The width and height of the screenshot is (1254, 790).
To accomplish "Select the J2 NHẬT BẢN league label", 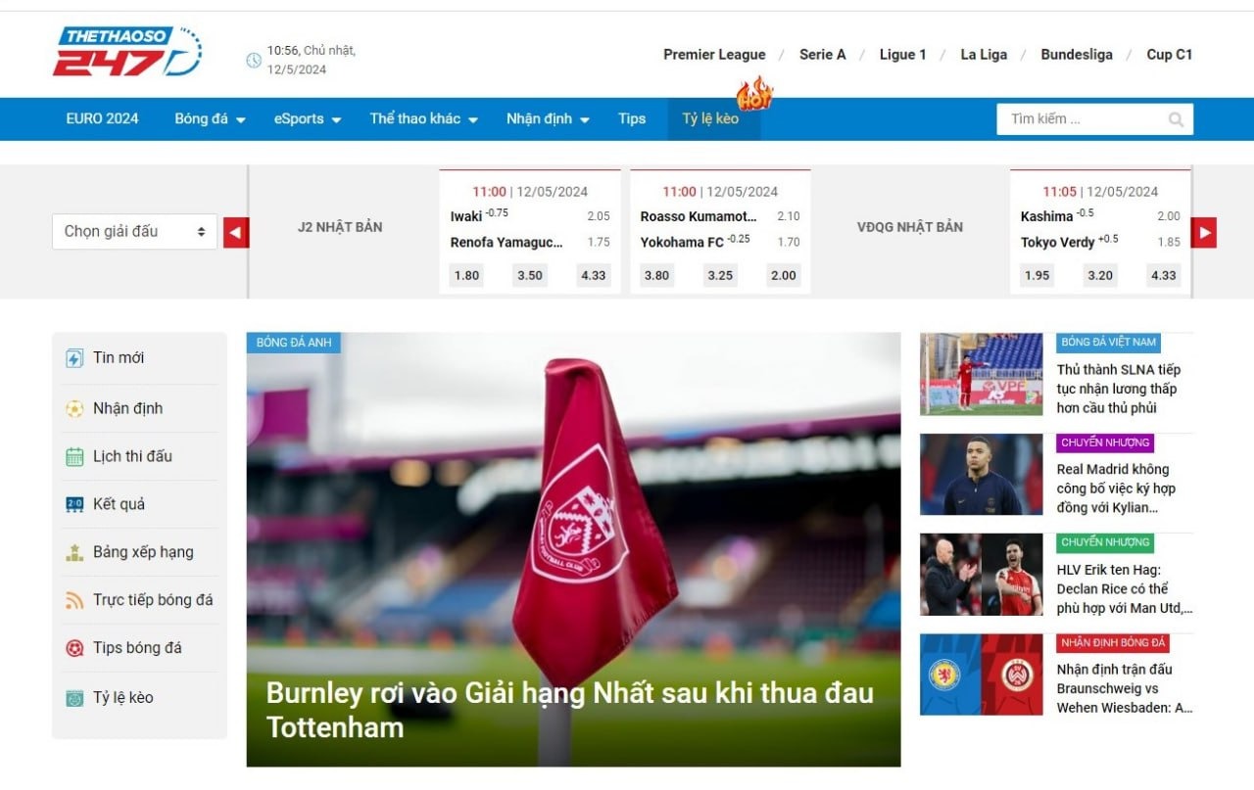I will coord(340,227).
